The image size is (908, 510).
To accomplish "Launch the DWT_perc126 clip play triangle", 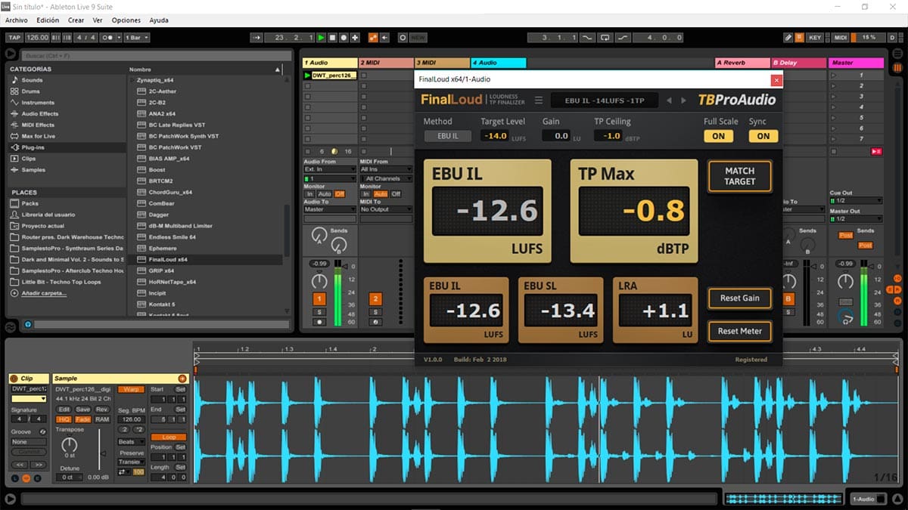I will (x=307, y=76).
